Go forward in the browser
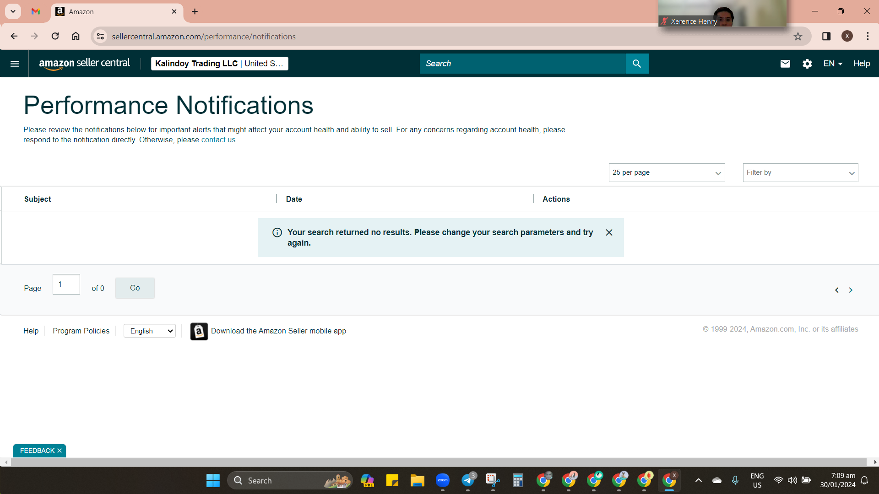 (34, 36)
